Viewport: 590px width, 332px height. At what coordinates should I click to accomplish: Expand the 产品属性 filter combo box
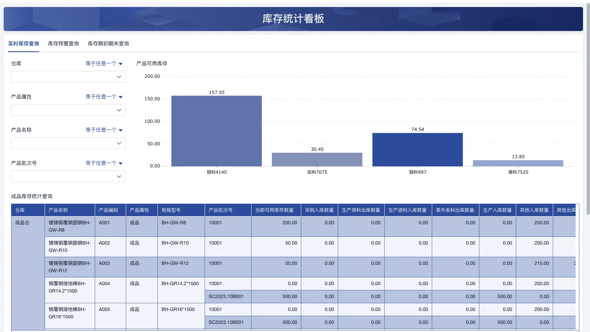(68, 110)
